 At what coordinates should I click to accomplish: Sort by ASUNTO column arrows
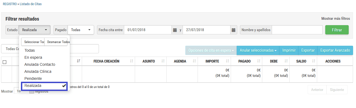[x=163, y=61]
